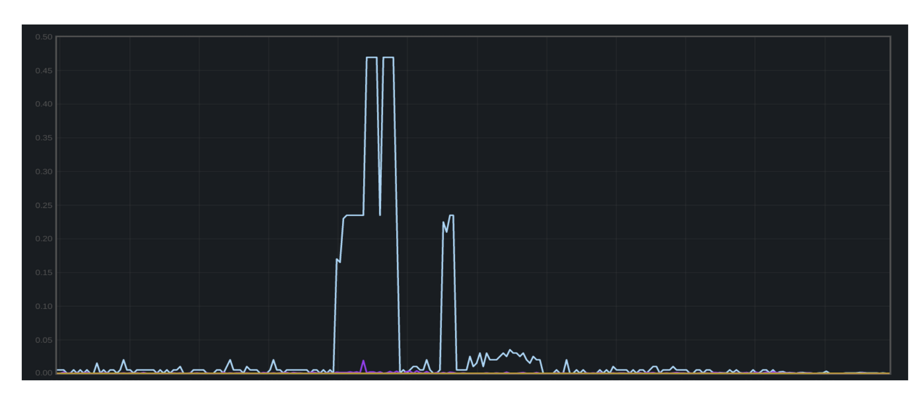Click the 0.05 y-axis label
The width and height of the screenshot is (923, 398).
pos(44,340)
